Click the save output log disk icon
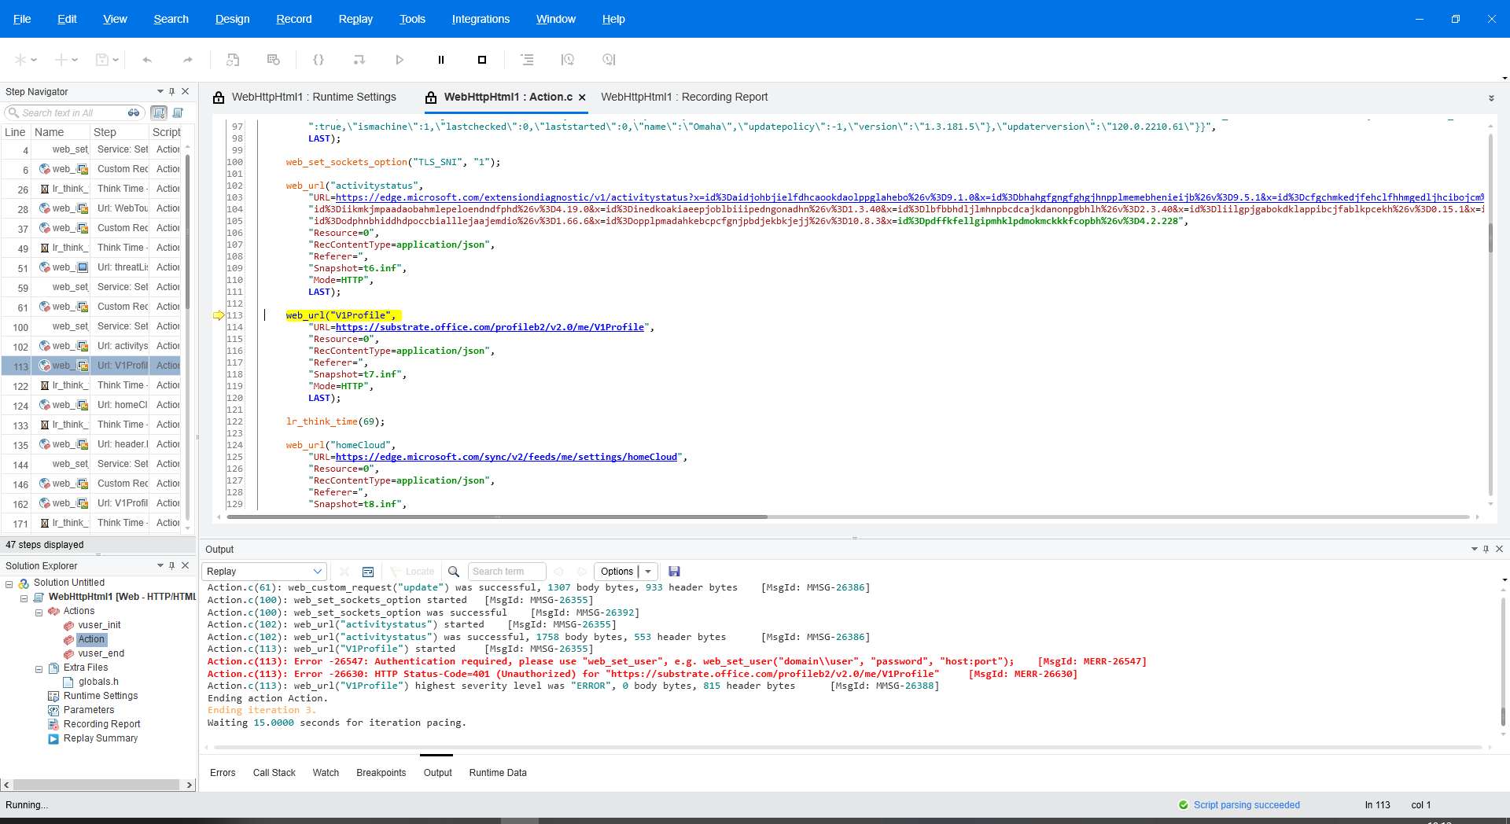 pyautogui.click(x=674, y=572)
